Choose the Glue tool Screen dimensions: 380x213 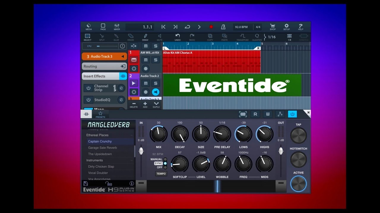[x=116, y=37]
